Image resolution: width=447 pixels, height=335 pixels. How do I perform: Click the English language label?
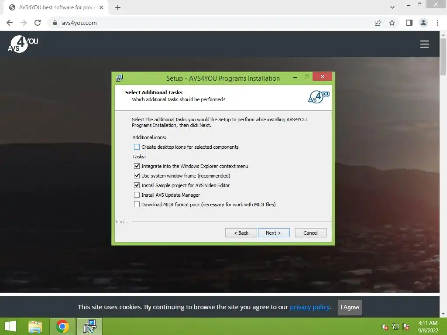pyautogui.click(x=123, y=222)
